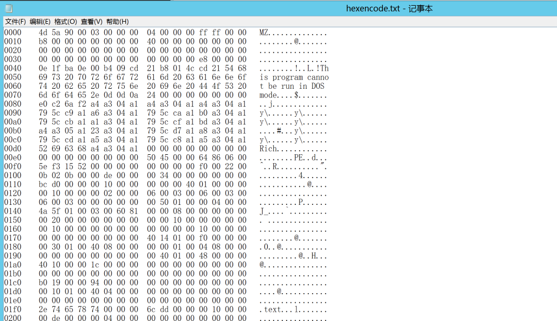Click offset 0120 row label
The width and height of the screenshot is (557, 321).
pos(13,194)
